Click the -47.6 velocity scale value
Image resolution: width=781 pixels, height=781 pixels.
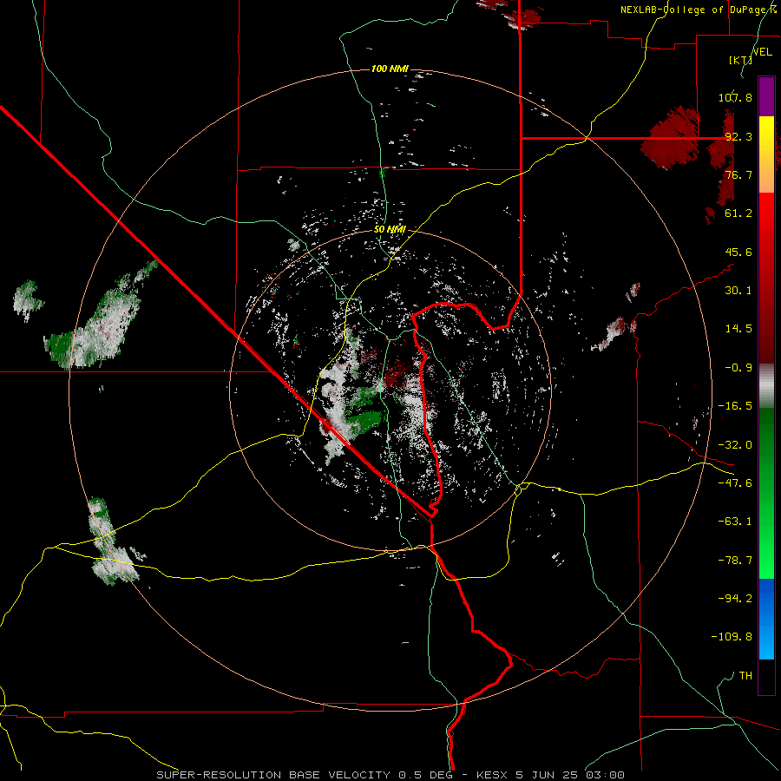(x=735, y=483)
